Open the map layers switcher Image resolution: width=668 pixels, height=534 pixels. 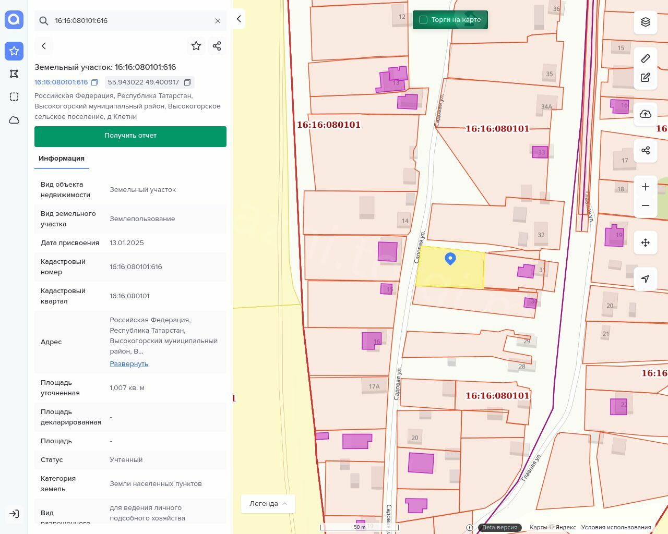pyautogui.click(x=646, y=22)
